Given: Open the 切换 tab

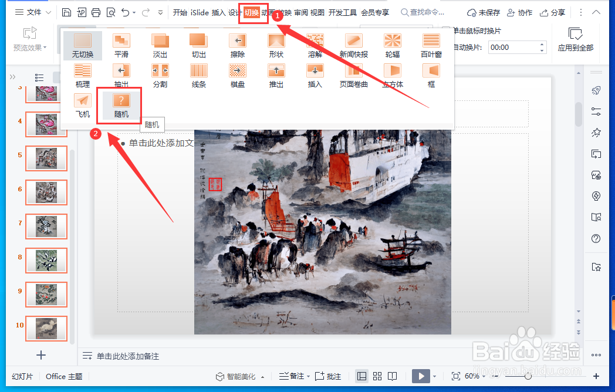Looking at the screenshot, I should (x=252, y=12).
